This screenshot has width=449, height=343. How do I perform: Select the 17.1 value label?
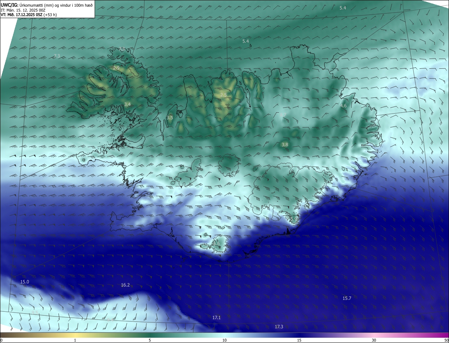(216, 317)
